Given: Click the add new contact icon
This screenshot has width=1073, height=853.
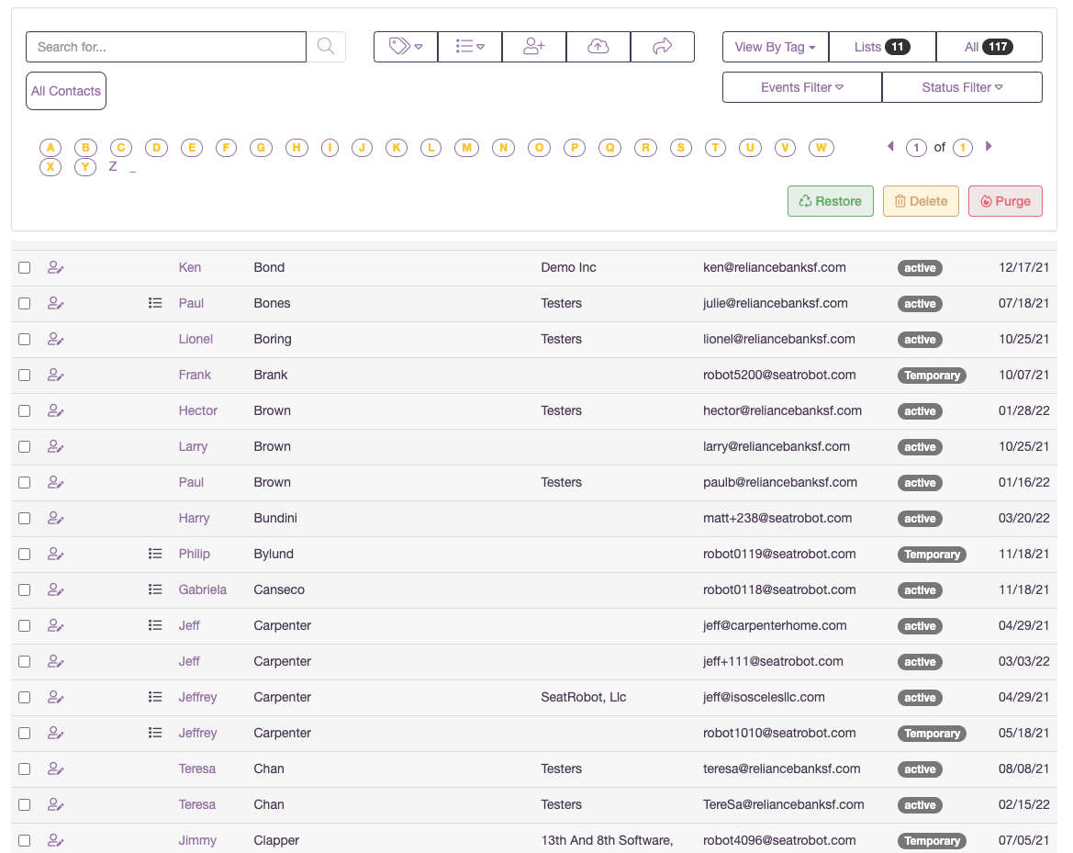Looking at the screenshot, I should pyautogui.click(x=533, y=46).
